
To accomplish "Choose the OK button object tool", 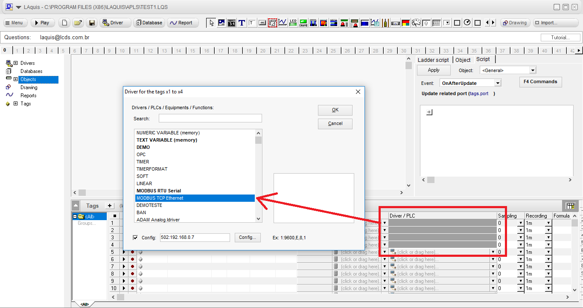I will tap(262, 23).
